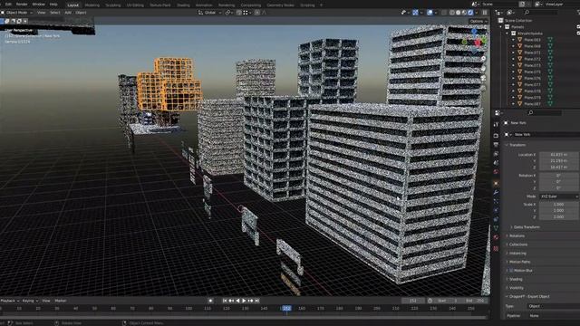Open the Scene properties tab
580x326 pixels.
496,163
